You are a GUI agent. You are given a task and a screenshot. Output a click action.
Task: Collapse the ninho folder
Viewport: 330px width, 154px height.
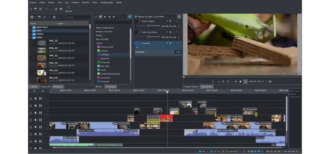(x=31, y=37)
